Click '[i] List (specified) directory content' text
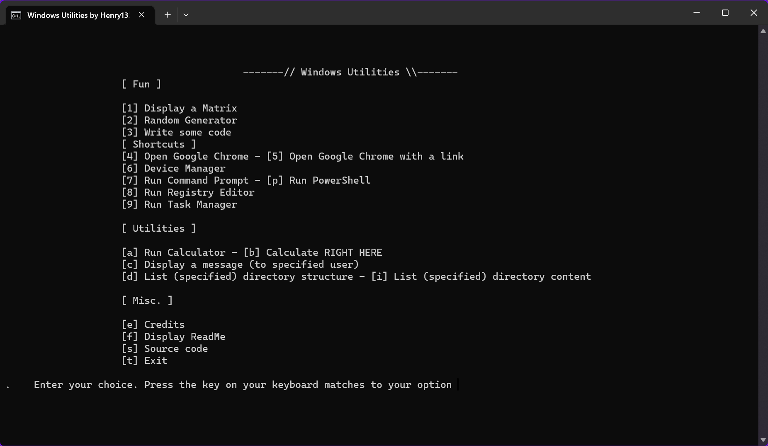768x446 pixels. [x=481, y=276]
